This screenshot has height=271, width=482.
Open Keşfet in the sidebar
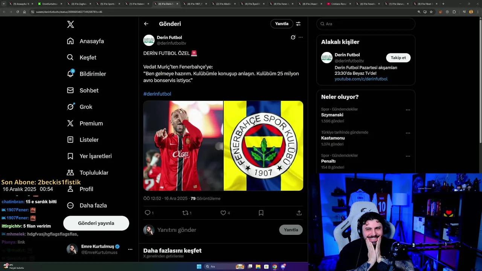82,58
